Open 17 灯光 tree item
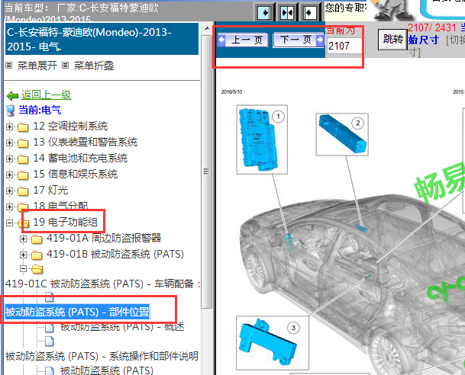Screen dimensions: 465x375 (50, 191)
